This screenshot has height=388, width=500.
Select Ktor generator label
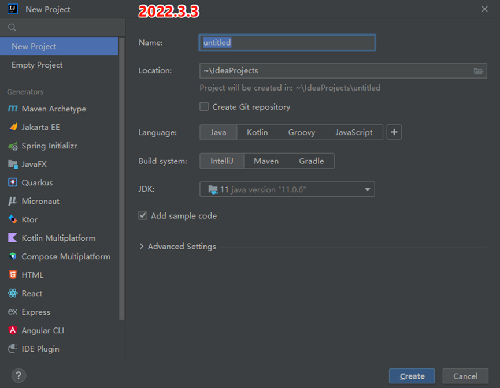tap(29, 219)
